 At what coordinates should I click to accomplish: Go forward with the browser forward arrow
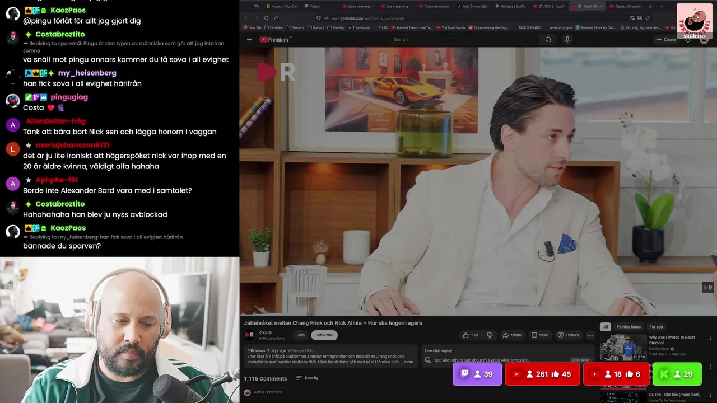click(256, 18)
